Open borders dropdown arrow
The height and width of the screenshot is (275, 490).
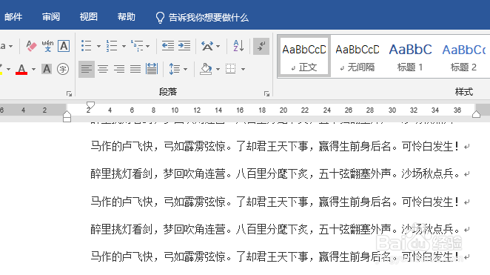coord(243,69)
